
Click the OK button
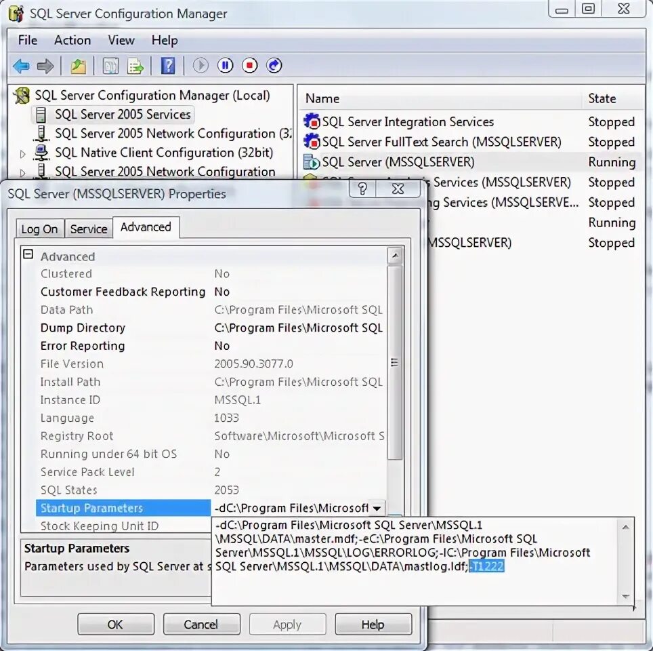tap(116, 625)
